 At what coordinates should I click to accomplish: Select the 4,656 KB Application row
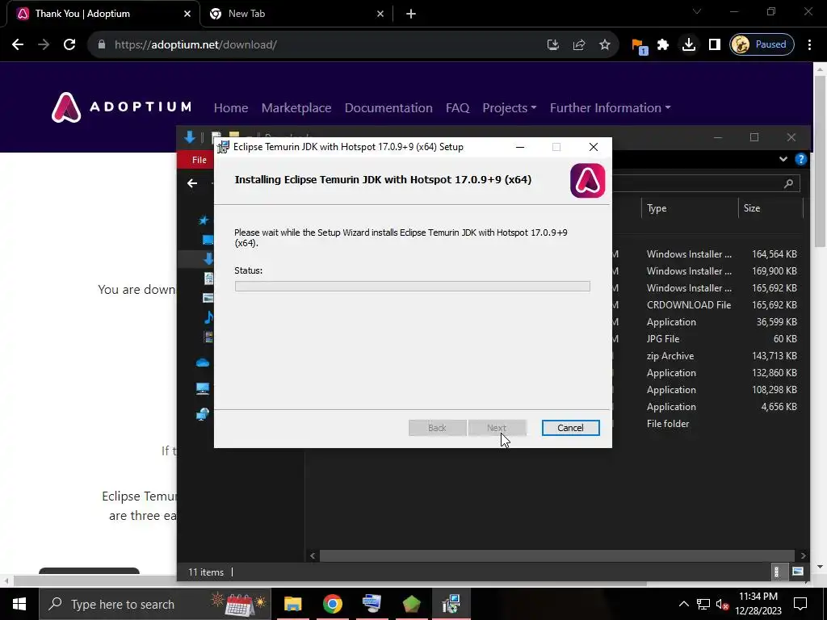pyautogui.click(x=707, y=407)
